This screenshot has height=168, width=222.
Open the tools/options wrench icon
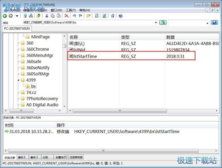(112, 16)
